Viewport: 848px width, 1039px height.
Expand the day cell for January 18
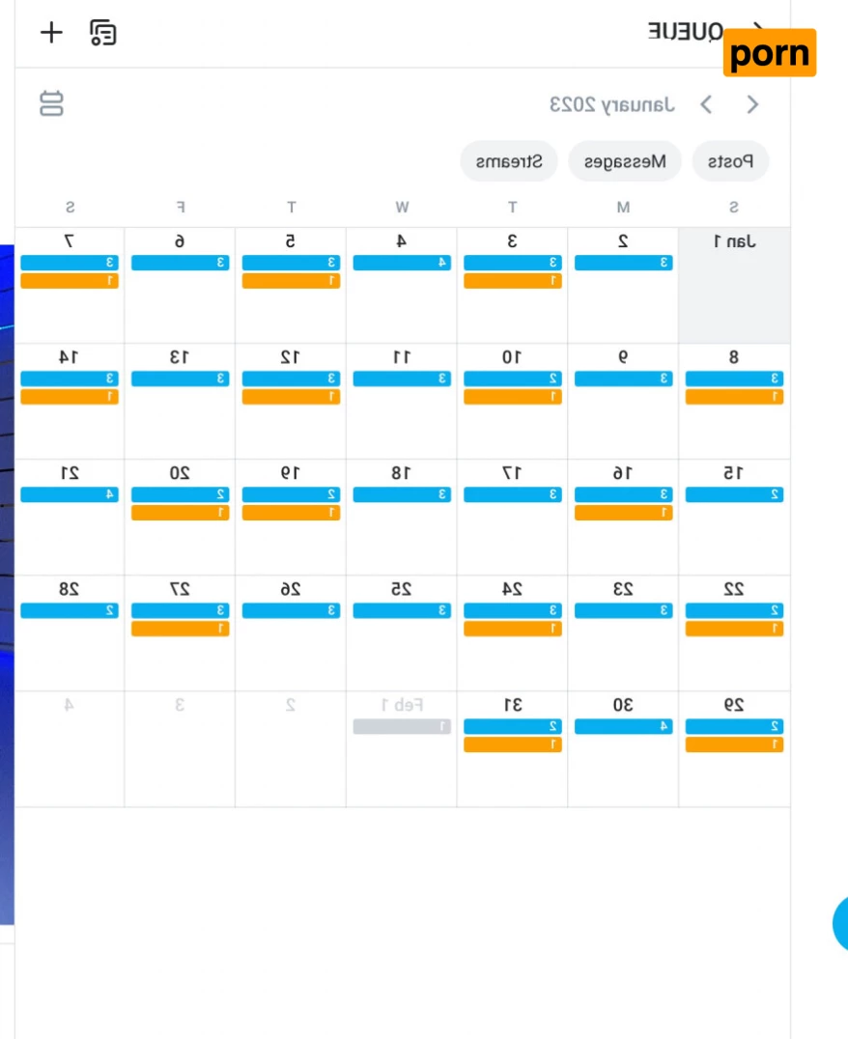(401, 531)
